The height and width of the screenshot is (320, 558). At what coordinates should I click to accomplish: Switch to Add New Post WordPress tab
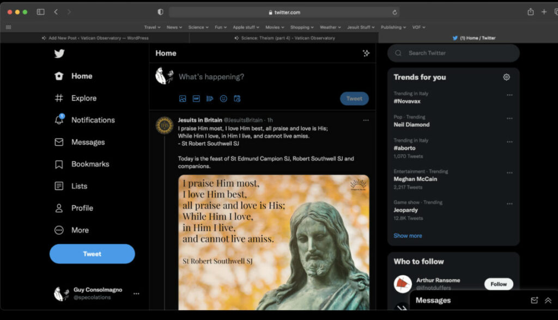tap(95, 38)
